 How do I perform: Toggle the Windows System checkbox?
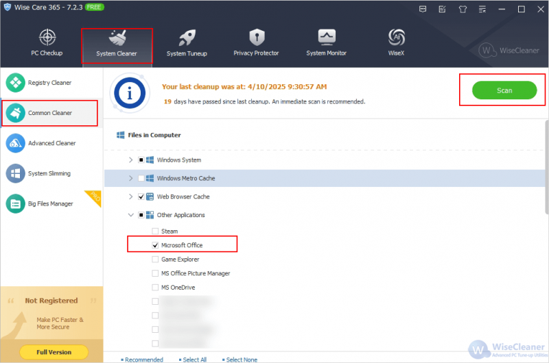click(141, 160)
